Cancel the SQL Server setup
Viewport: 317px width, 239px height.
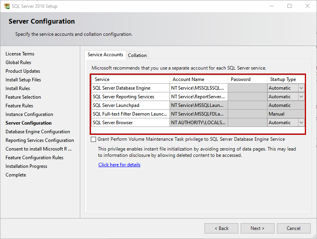293,228
